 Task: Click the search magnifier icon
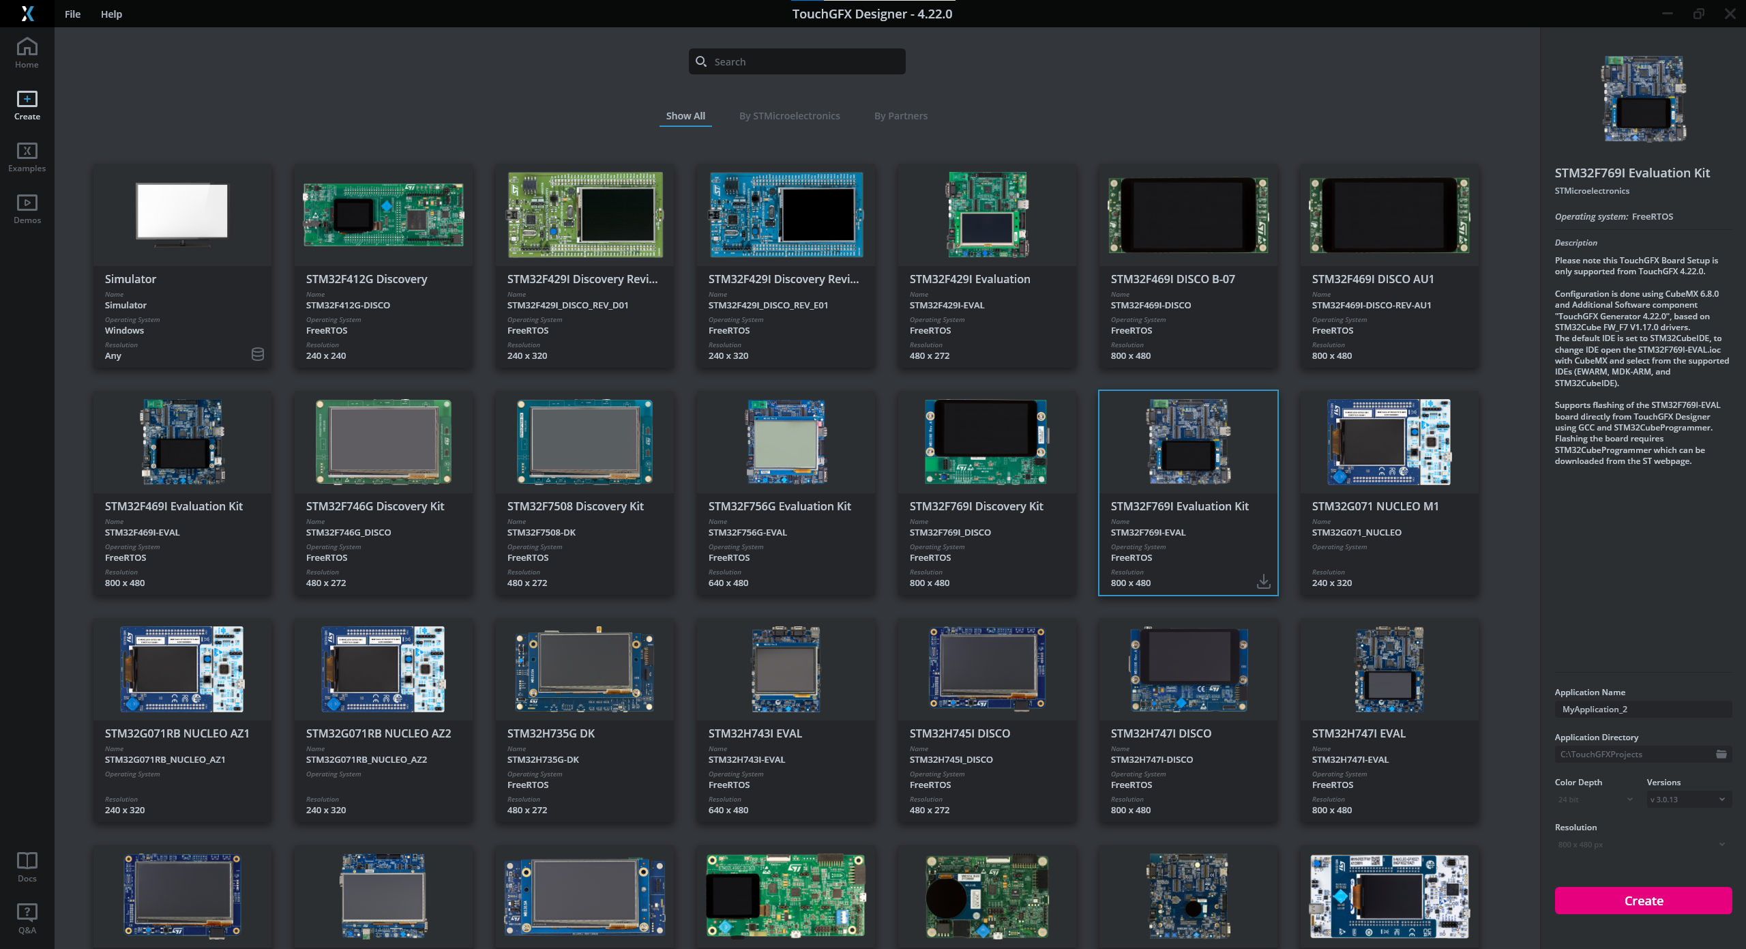(x=700, y=61)
